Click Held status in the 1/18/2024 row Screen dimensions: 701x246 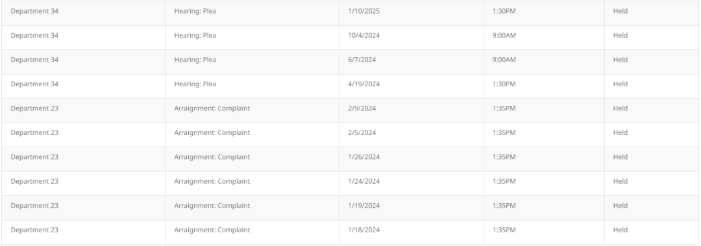click(x=620, y=230)
